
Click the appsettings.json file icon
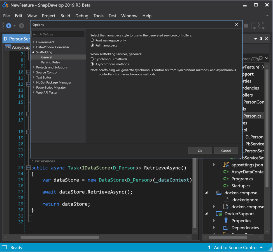226,165
